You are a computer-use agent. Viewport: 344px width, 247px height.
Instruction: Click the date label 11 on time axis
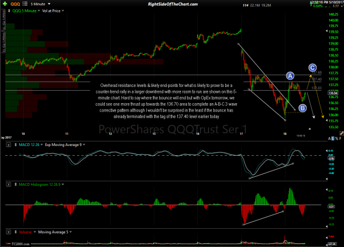67,134
